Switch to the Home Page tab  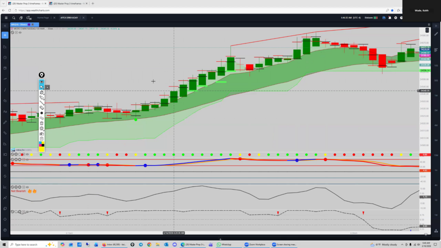tap(43, 18)
